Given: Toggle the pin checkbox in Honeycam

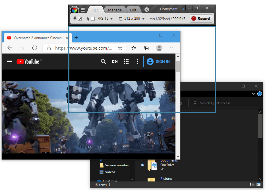Looking at the screenshot, I should [x=80, y=19].
